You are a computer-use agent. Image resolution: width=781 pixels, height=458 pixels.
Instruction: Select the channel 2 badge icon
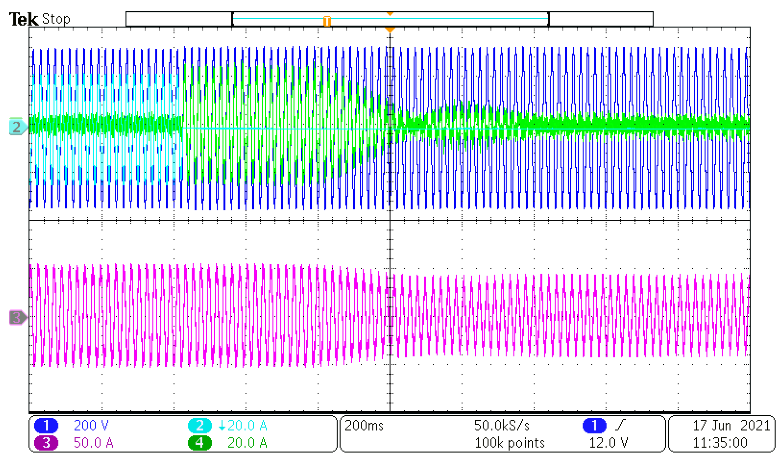point(199,426)
